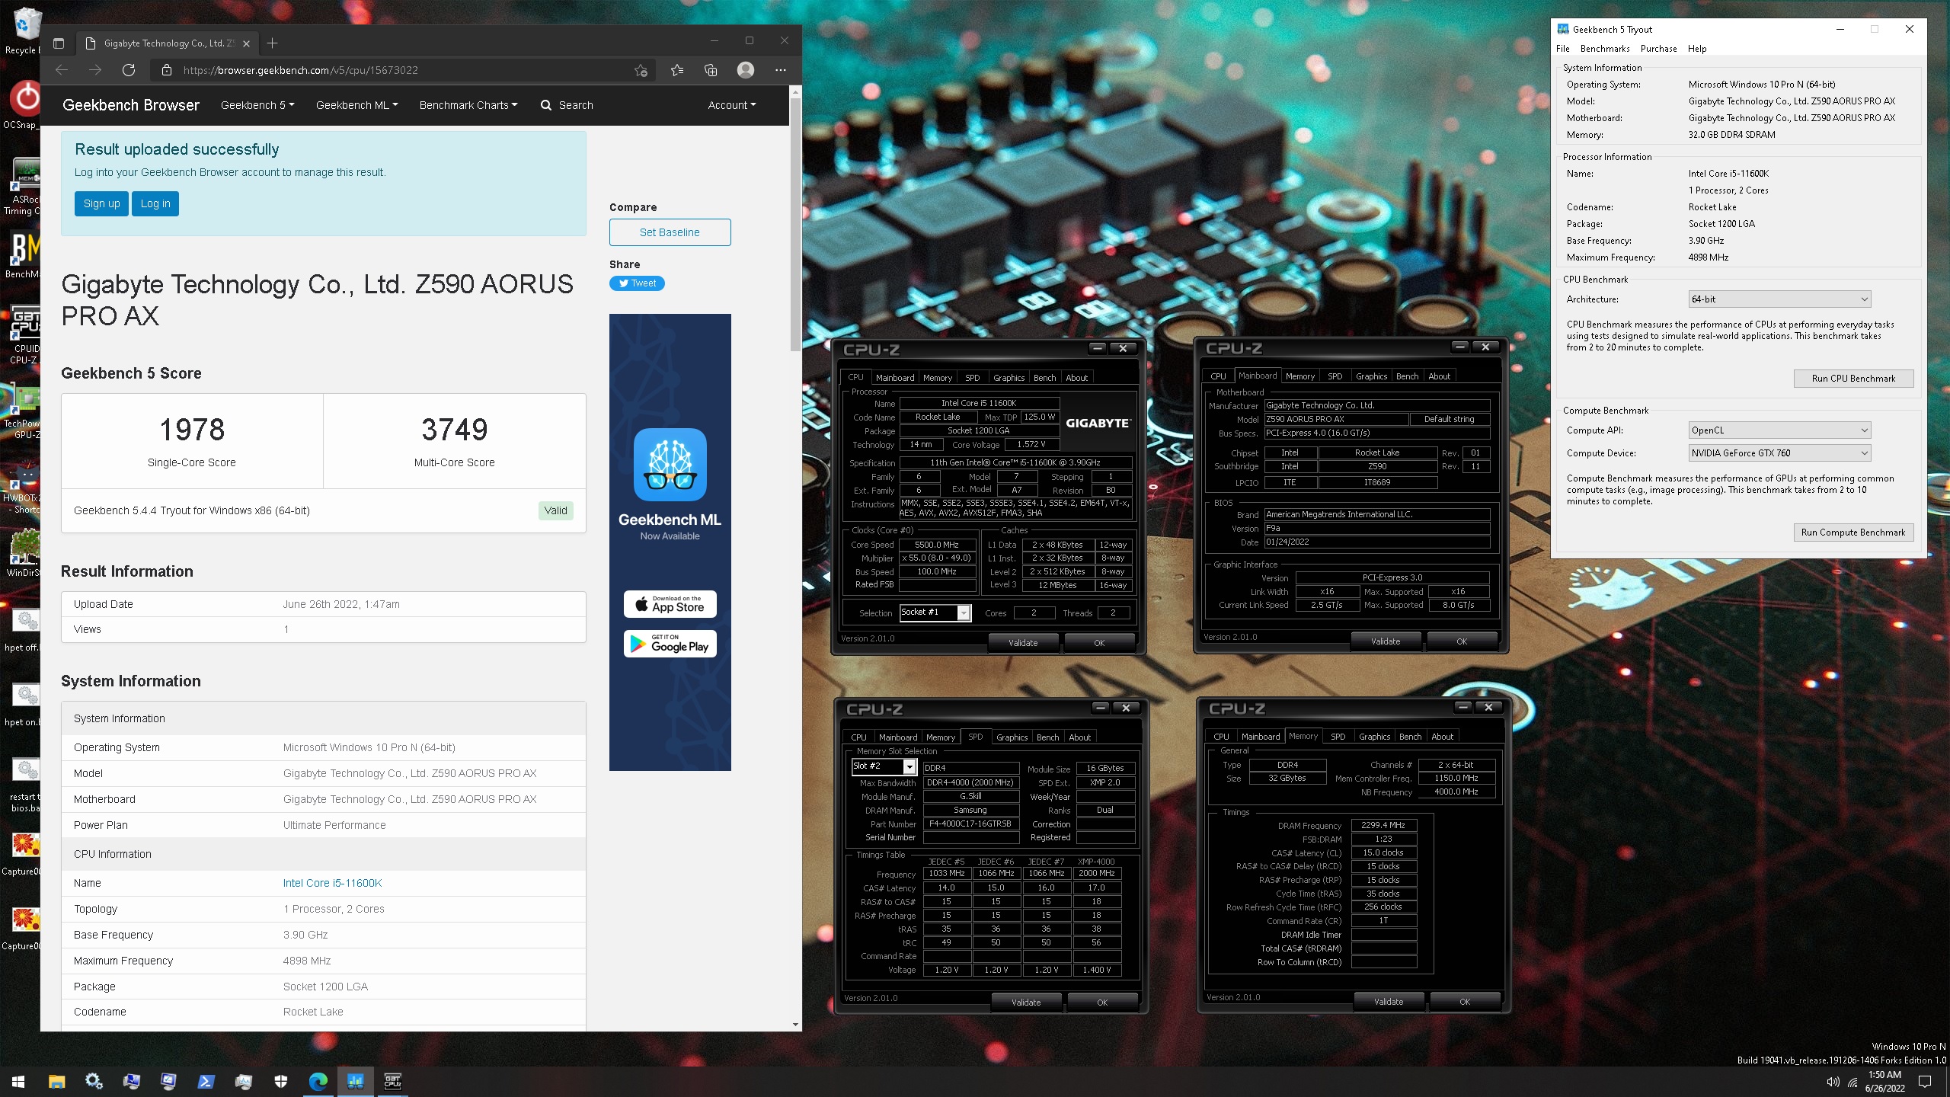The height and width of the screenshot is (1097, 1950).
Task: Open the tab actions menu icon
Action: click(59, 43)
